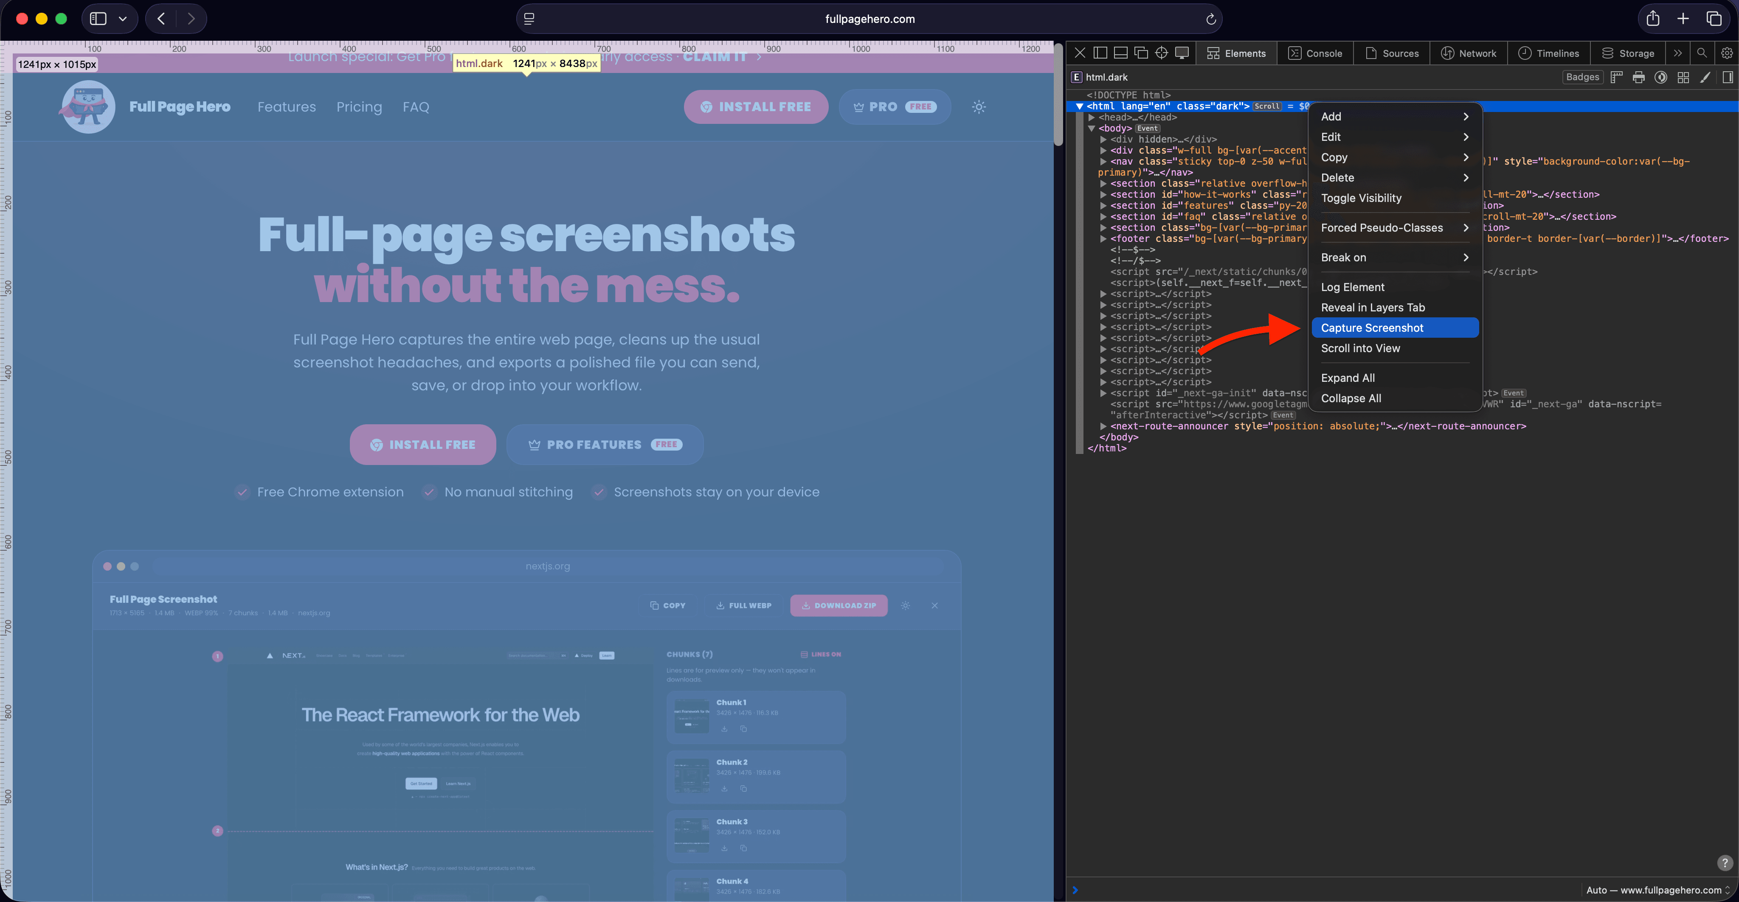1739x902 pixels.
Task: Close the Web Inspector with the X icon
Action: click(x=1080, y=53)
